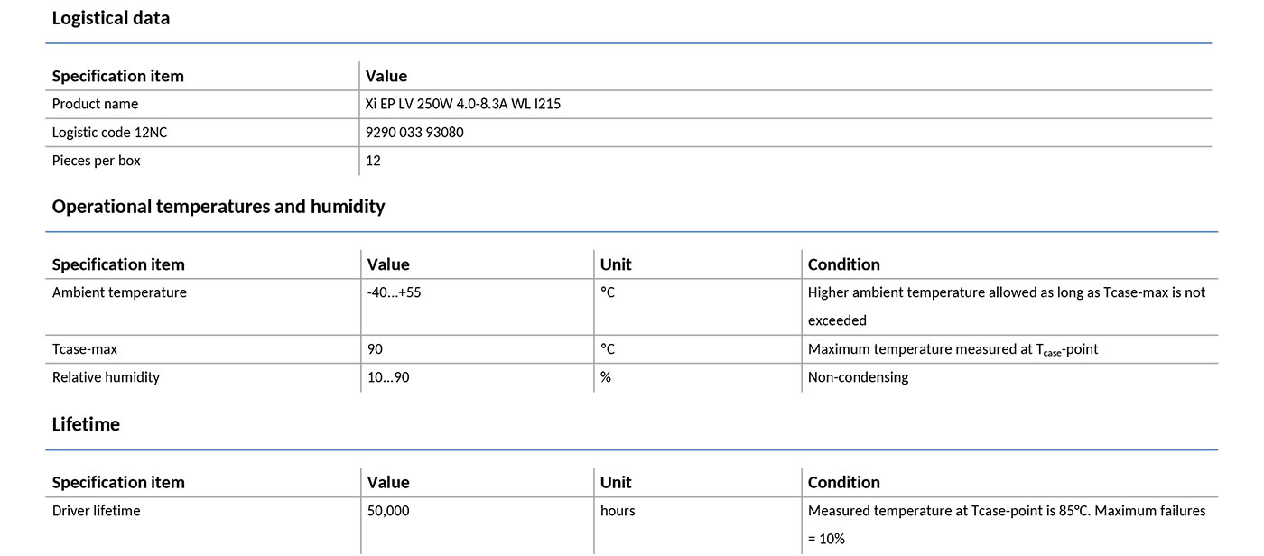
Task: Click the Logistic code 12NC label
Action: (x=110, y=133)
